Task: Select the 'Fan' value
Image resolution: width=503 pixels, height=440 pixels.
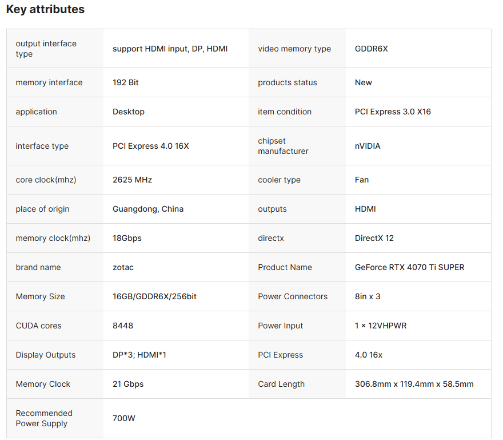Action: (x=361, y=180)
